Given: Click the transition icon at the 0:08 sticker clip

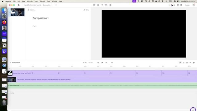Looking at the screenshot, I should point(111,73).
